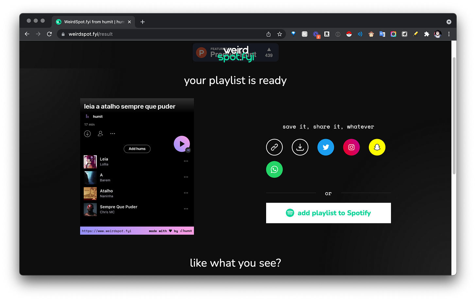Image resolution: width=476 pixels, height=301 pixels.
Task: Click the page vertical scrollbar
Action: (454, 115)
